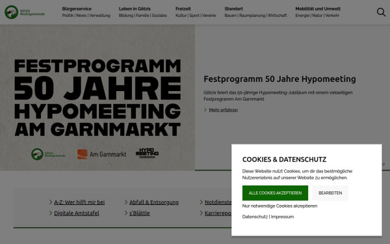Open the Leben in Götzis menu
Viewport: 390px width, 244px height.
[135, 8]
